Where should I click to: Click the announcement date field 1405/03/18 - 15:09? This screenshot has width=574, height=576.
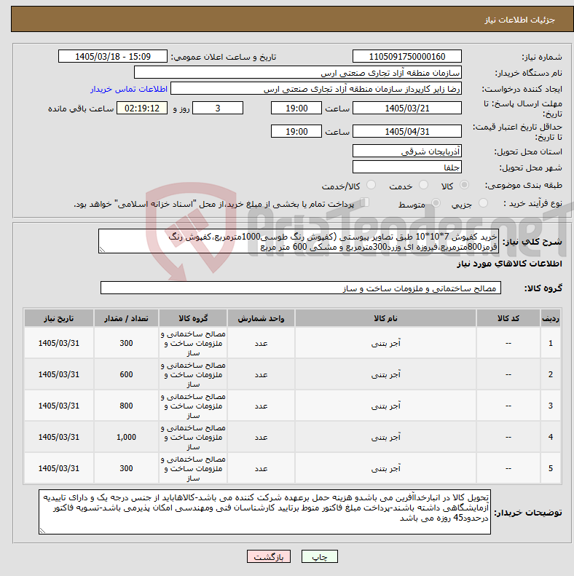click(x=113, y=57)
